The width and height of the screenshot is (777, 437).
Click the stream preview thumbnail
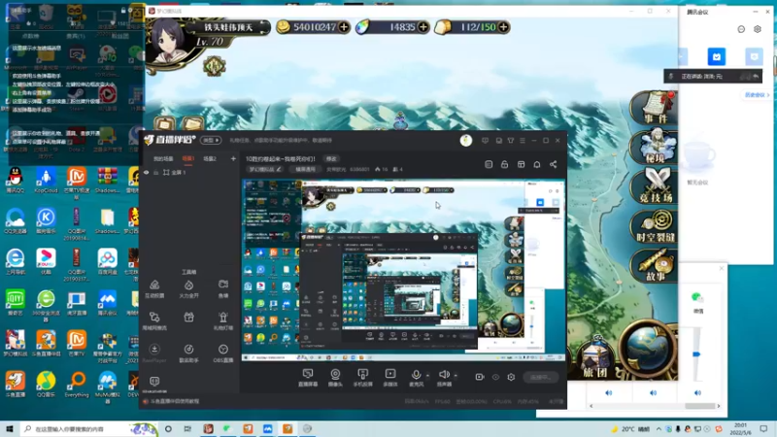[403, 270]
